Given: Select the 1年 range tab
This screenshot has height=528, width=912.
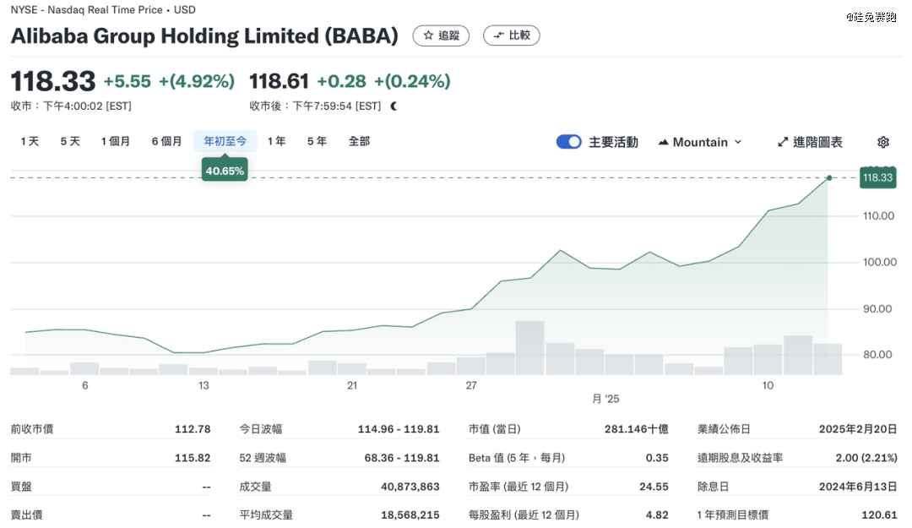Looking at the screenshot, I should (276, 141).
